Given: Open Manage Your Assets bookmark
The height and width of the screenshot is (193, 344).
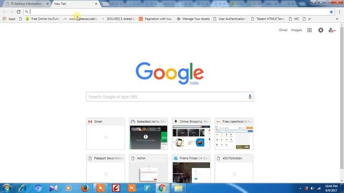Looking at the screenshot, I should tap(193, 19).
